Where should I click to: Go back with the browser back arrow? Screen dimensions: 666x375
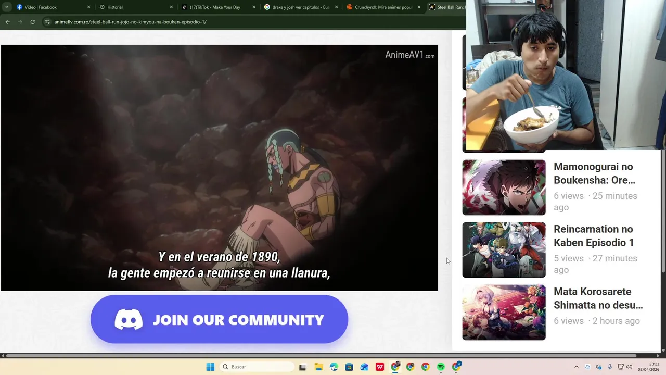(x=7, y=22)
